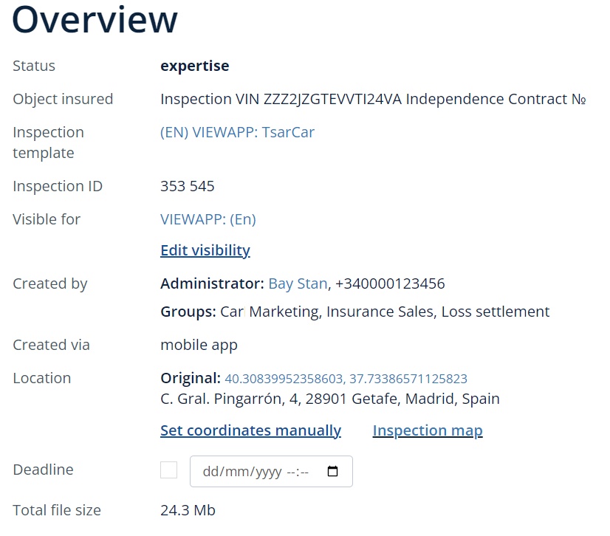Enable the Deadline checkbox
This screenshot has height=536, width=610.
(x=169, y=470)
